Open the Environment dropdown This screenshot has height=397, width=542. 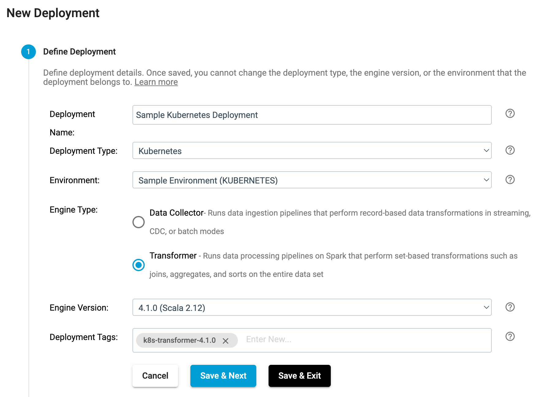[x=312, y=180]
